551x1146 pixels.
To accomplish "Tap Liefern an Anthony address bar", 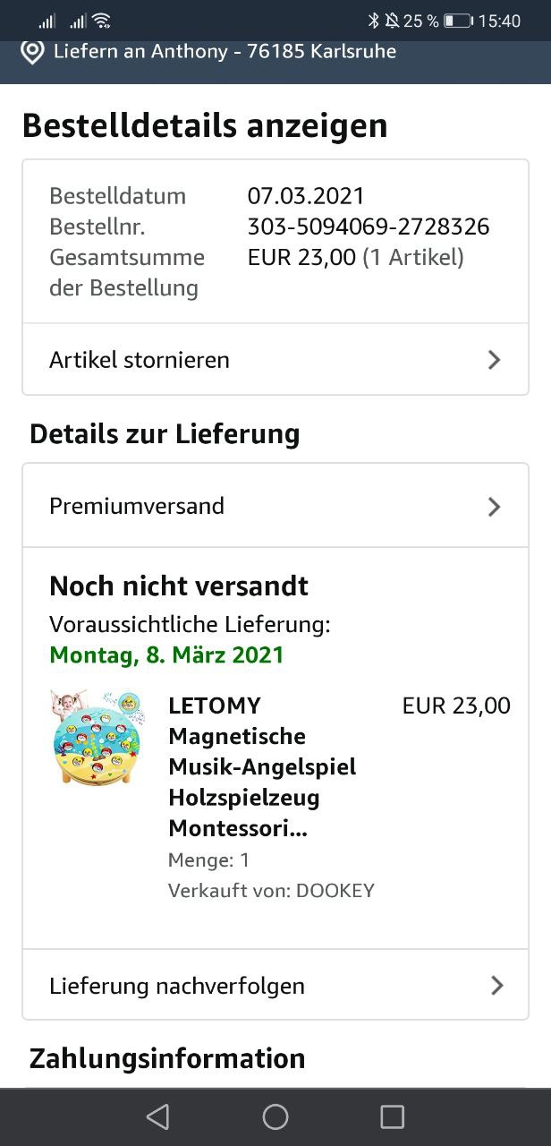I will [x=225, y=52].
